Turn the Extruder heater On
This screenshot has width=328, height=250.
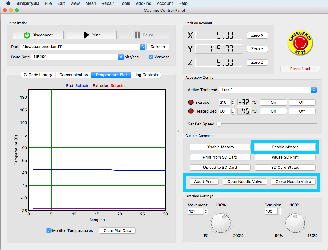point(273,103)
